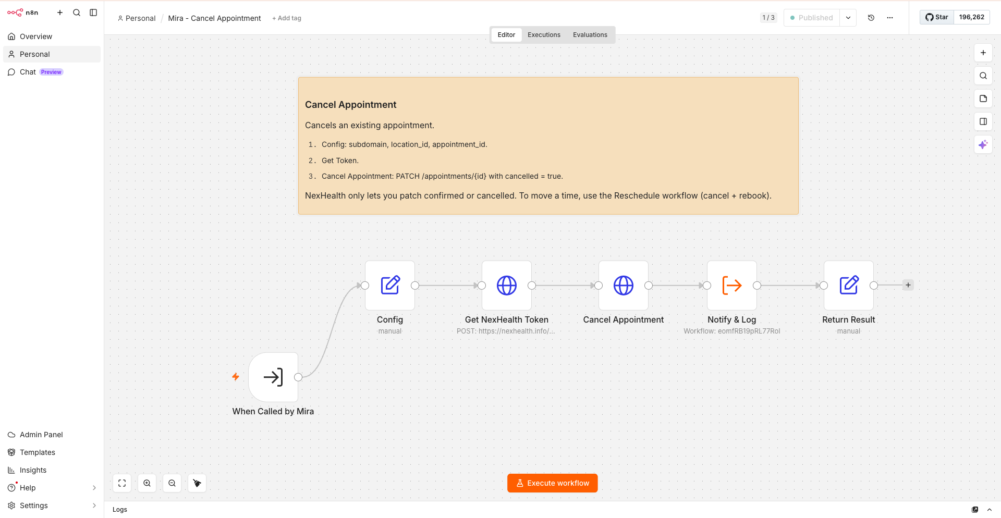This screenshot has width=1001, height=518.
Task: Open Chat preview
Action: tap(52, 72)
